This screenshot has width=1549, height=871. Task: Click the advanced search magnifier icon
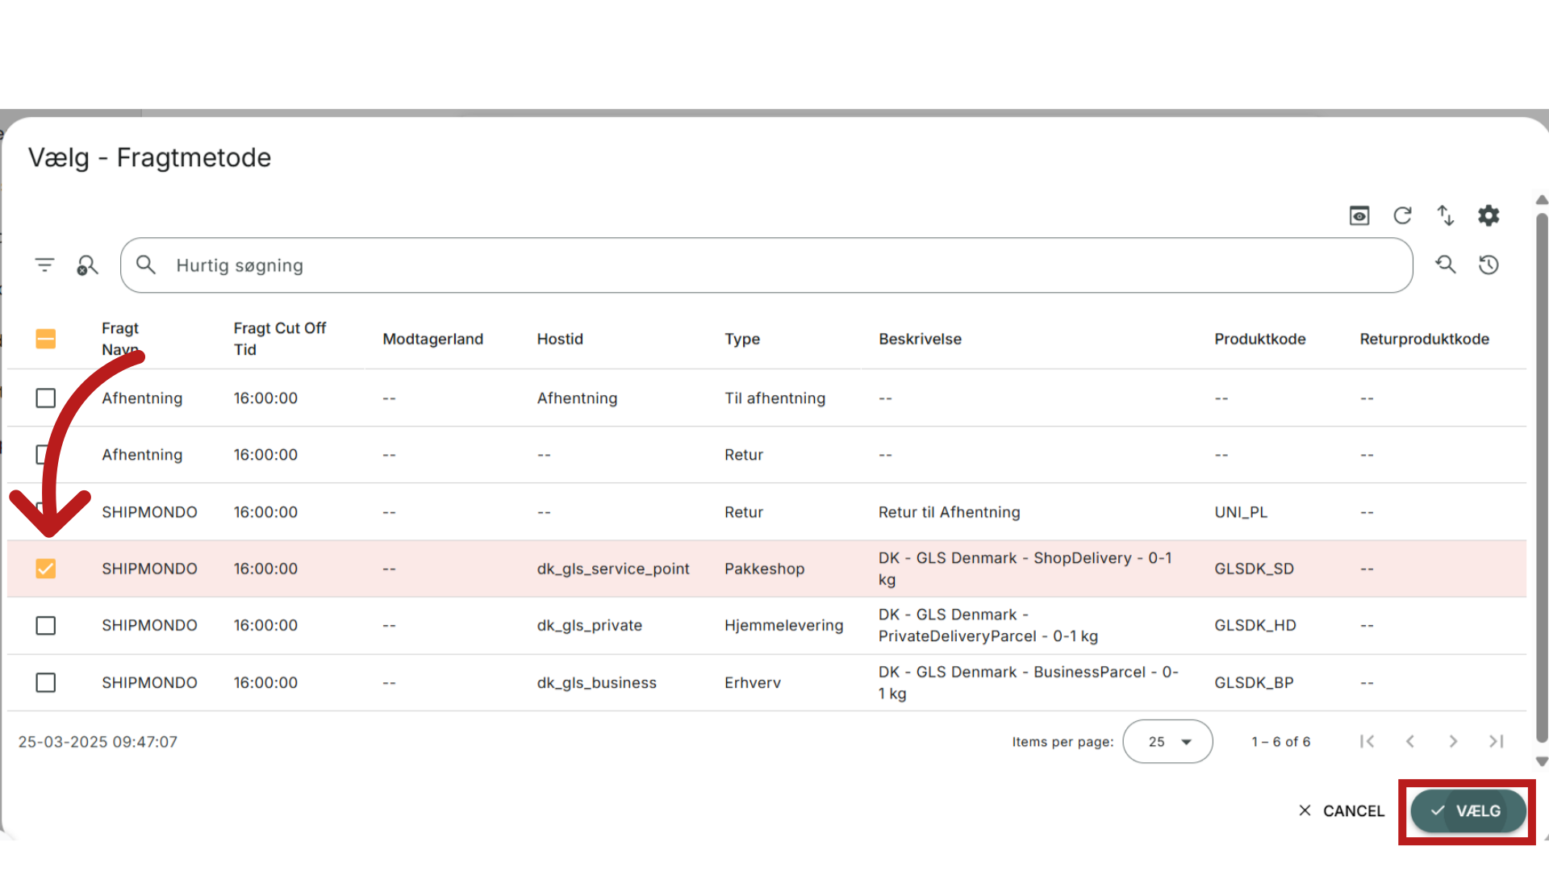(x=1445, y=265)
